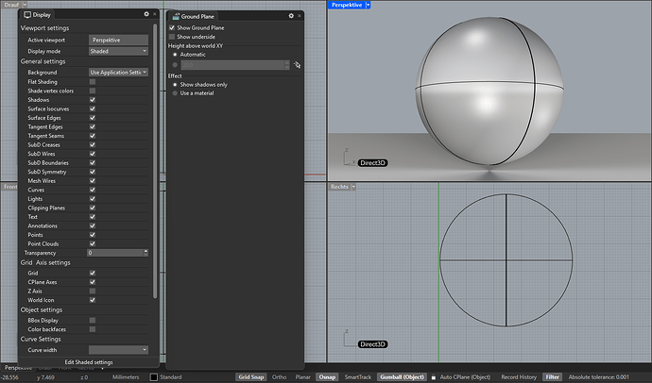This screenshot has width=652, height=383.
Task: Disable the Shadows checkbox
Action: coord(93,99)
